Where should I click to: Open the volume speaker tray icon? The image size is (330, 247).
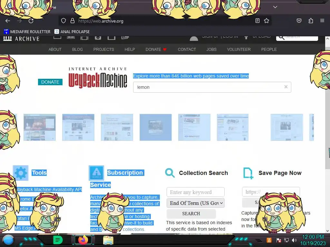[294, 240]
